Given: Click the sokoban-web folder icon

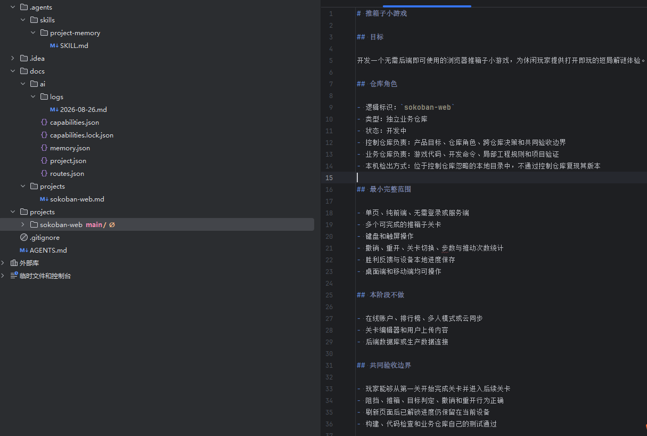Looking at the screenshot, I should 34,224.
